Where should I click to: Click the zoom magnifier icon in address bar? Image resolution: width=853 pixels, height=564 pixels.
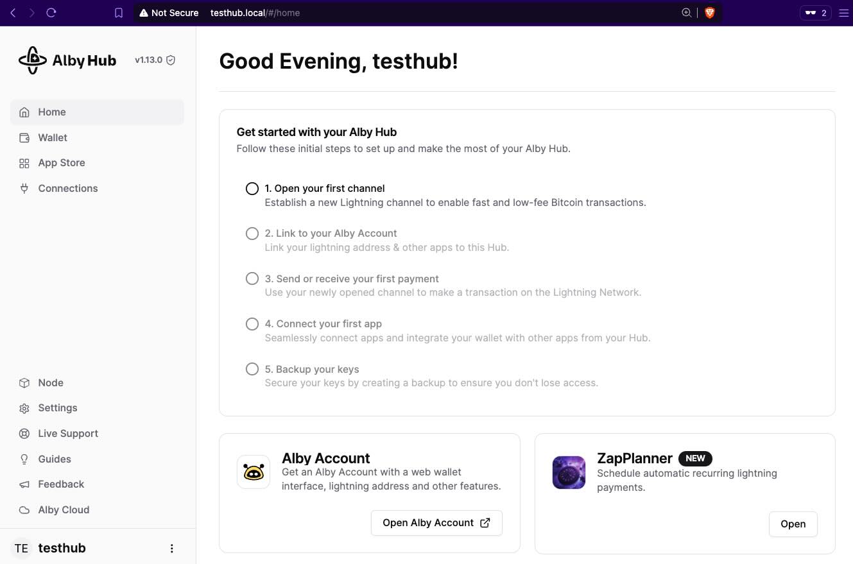pyautogui.click(x=686, y=13)
